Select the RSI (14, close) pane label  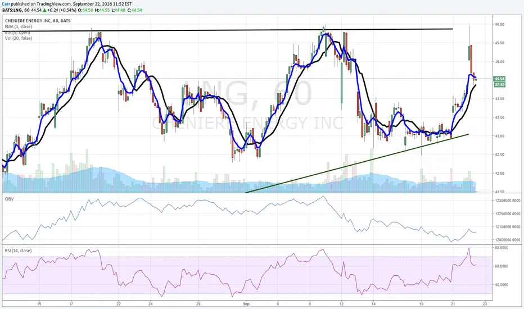point(19,251)
